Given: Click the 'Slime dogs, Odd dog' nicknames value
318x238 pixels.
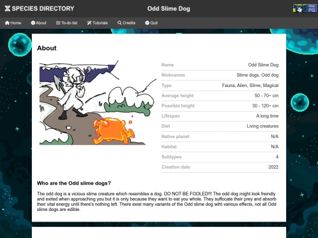Looking at the screenshot, I should [x=257, y=75].
